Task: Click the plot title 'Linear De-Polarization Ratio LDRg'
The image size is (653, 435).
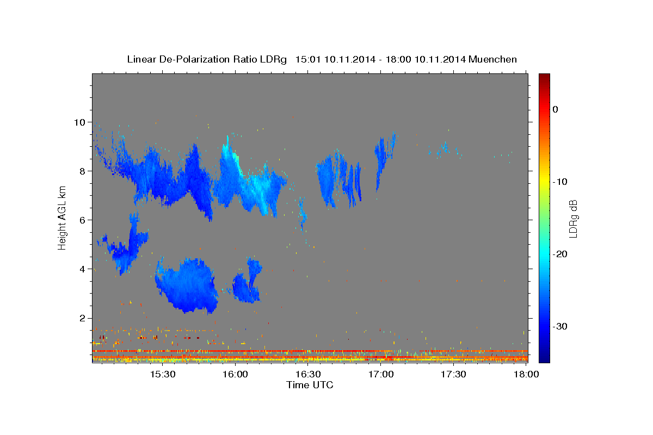Action: pyautogui.click(x=206, y=59)
